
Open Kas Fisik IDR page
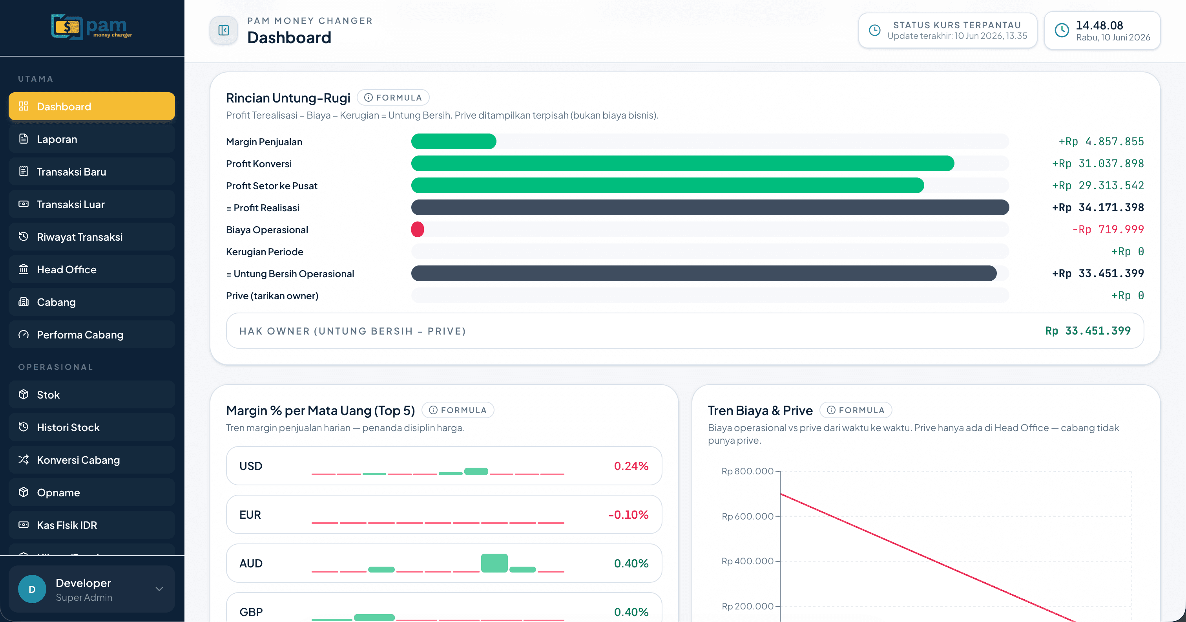tap(91, 525)
